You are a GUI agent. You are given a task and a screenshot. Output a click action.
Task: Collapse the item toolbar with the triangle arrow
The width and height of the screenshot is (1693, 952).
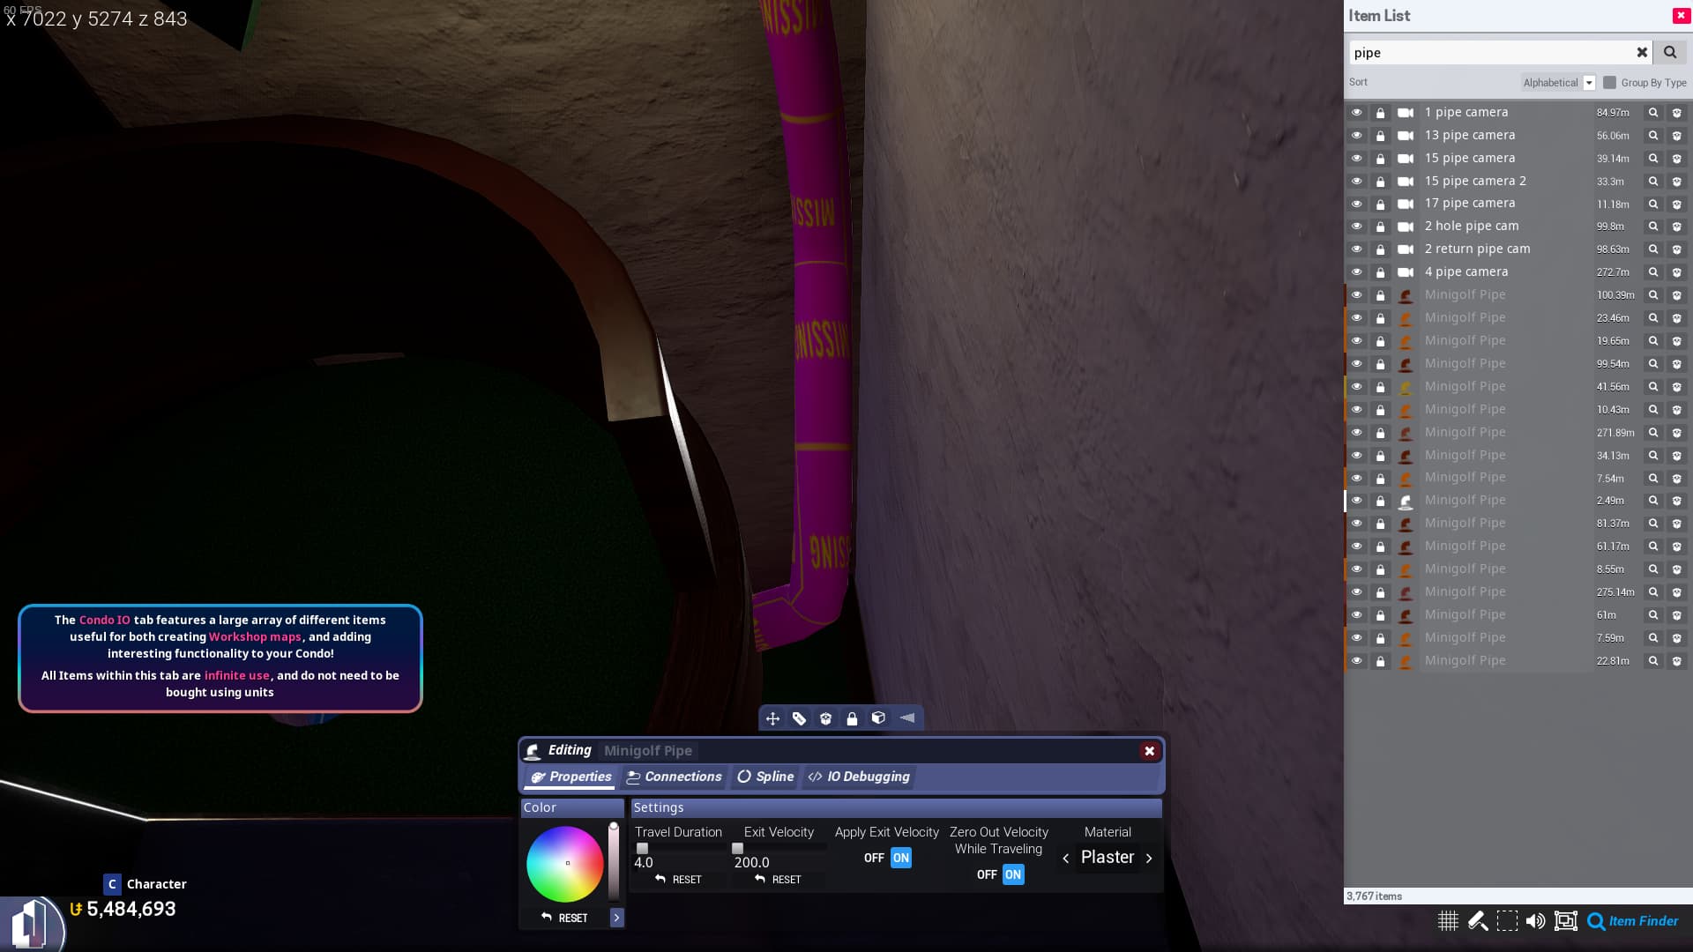[x=906, y=718]
